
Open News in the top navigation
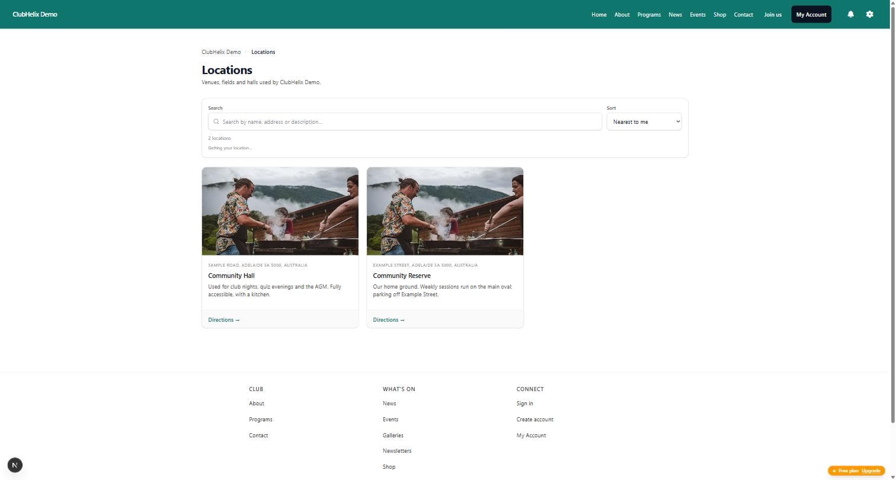tap(675, 15)
